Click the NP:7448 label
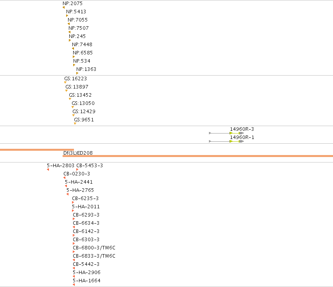The image size is (333, 287). tap(82, 45)
